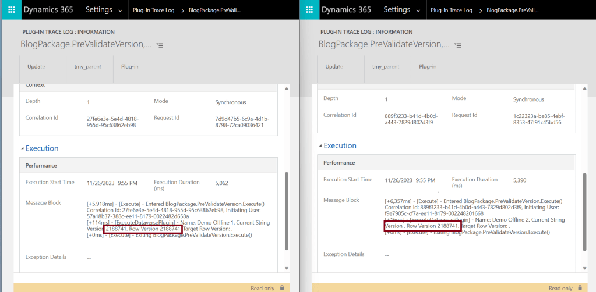Click Read only lock icon, left window

pos(281,288)
